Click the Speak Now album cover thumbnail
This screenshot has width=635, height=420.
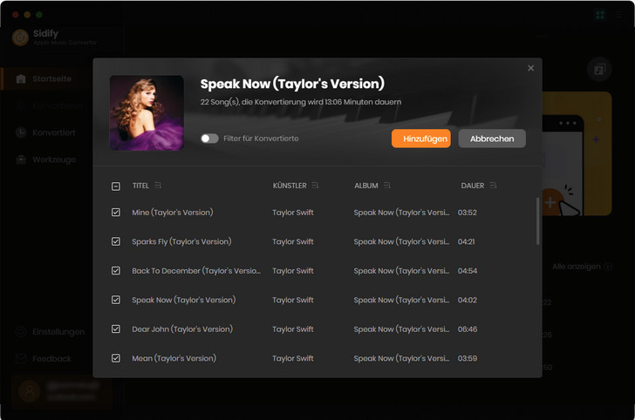[x=147, y=113]
